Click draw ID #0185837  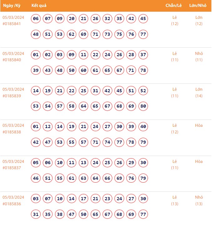click(12, 168)
